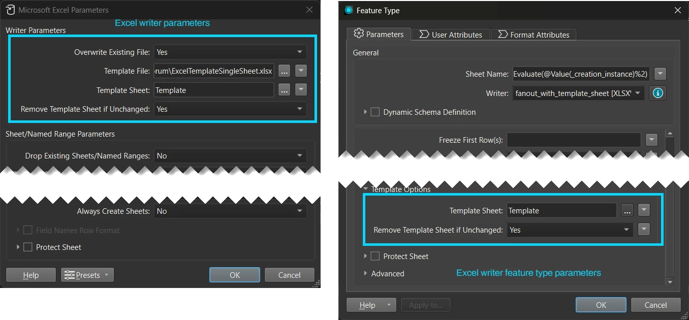Click writer Template Sheet text field

214,90
